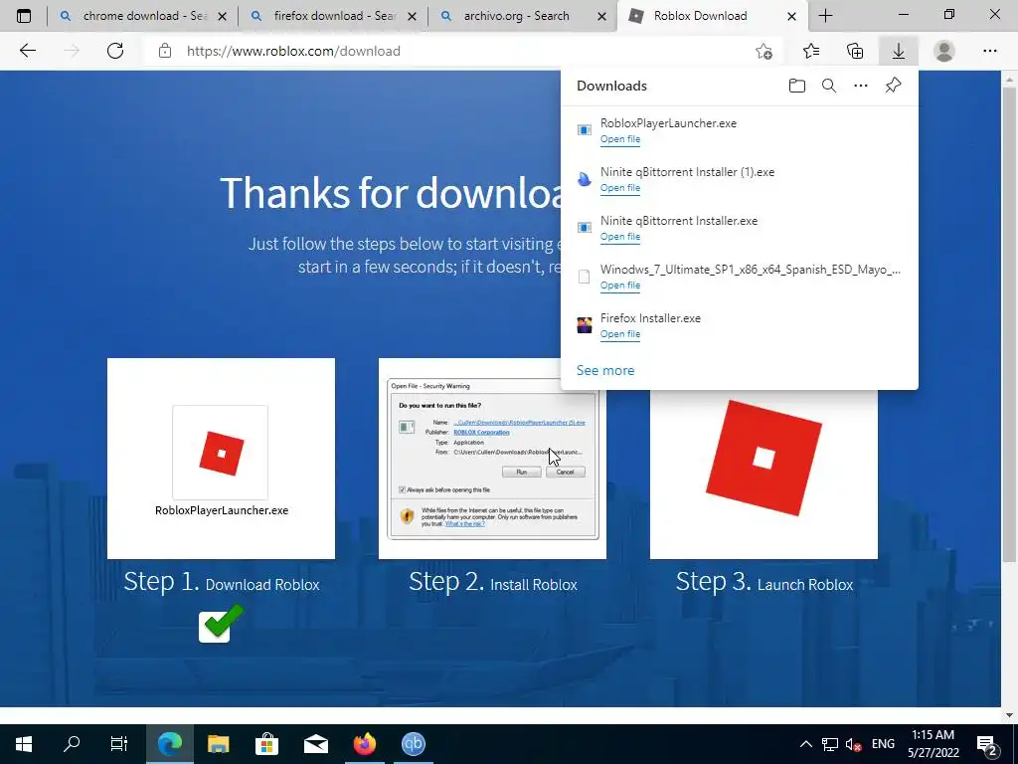Open volume control tray icon
Image resolution: width=1018 pixels, height=764 pixels.
click(x=853, y=744)
